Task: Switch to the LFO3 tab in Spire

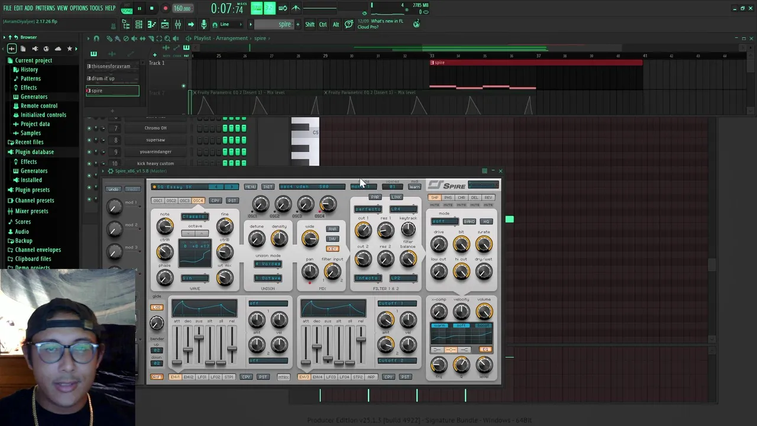Action: (331, 377)
